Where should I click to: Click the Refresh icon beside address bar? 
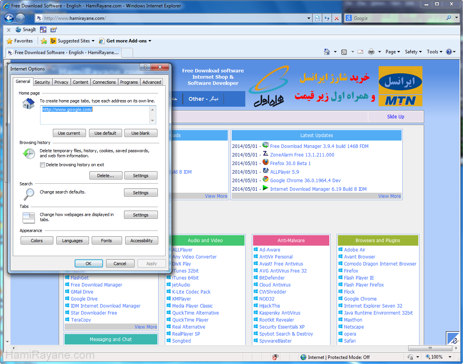point(327,18)
